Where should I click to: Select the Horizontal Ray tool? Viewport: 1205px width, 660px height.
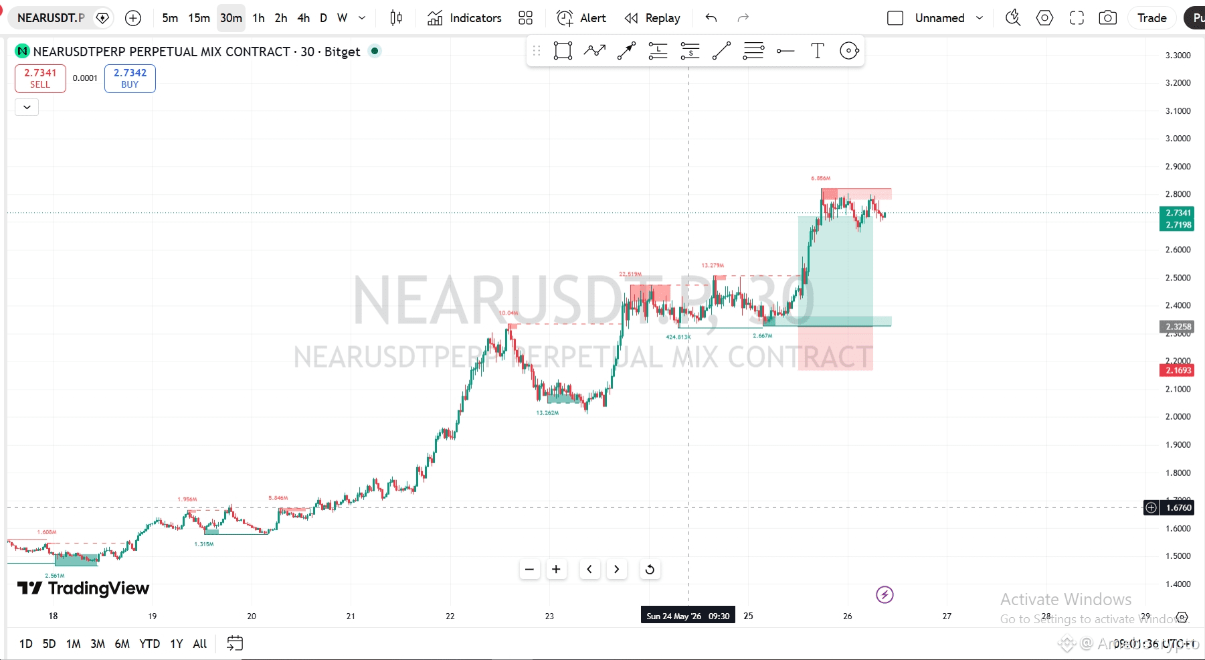[785, 51]
